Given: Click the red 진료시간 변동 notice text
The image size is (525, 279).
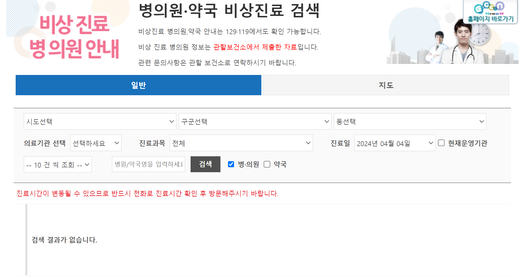Looking at the screenshot, I should [147, 193].
